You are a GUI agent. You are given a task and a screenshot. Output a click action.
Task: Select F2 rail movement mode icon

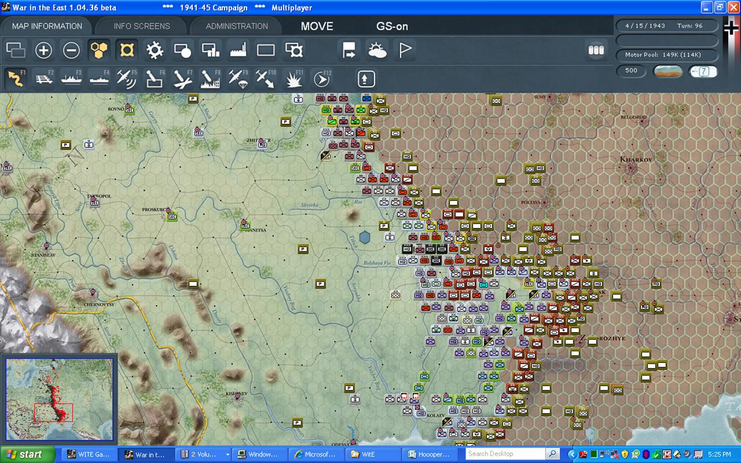44,79
